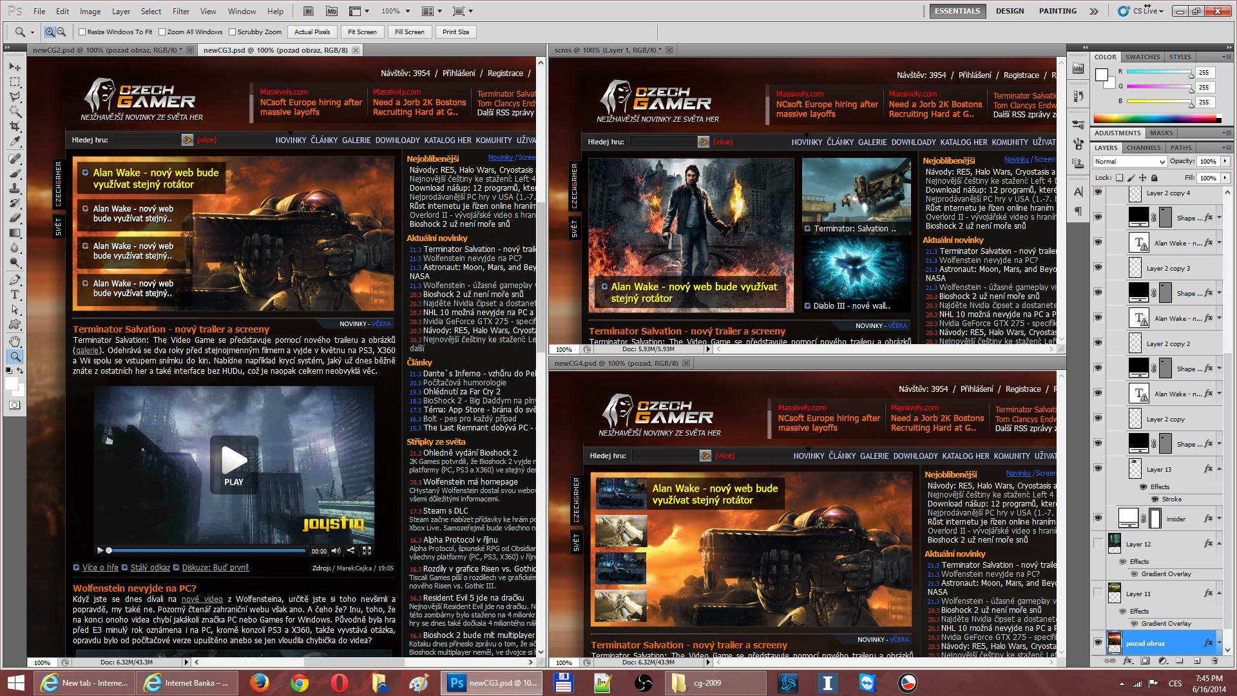Select the Gradient tool
This screenshot has height=696, width=1237.
coord(15,233)
